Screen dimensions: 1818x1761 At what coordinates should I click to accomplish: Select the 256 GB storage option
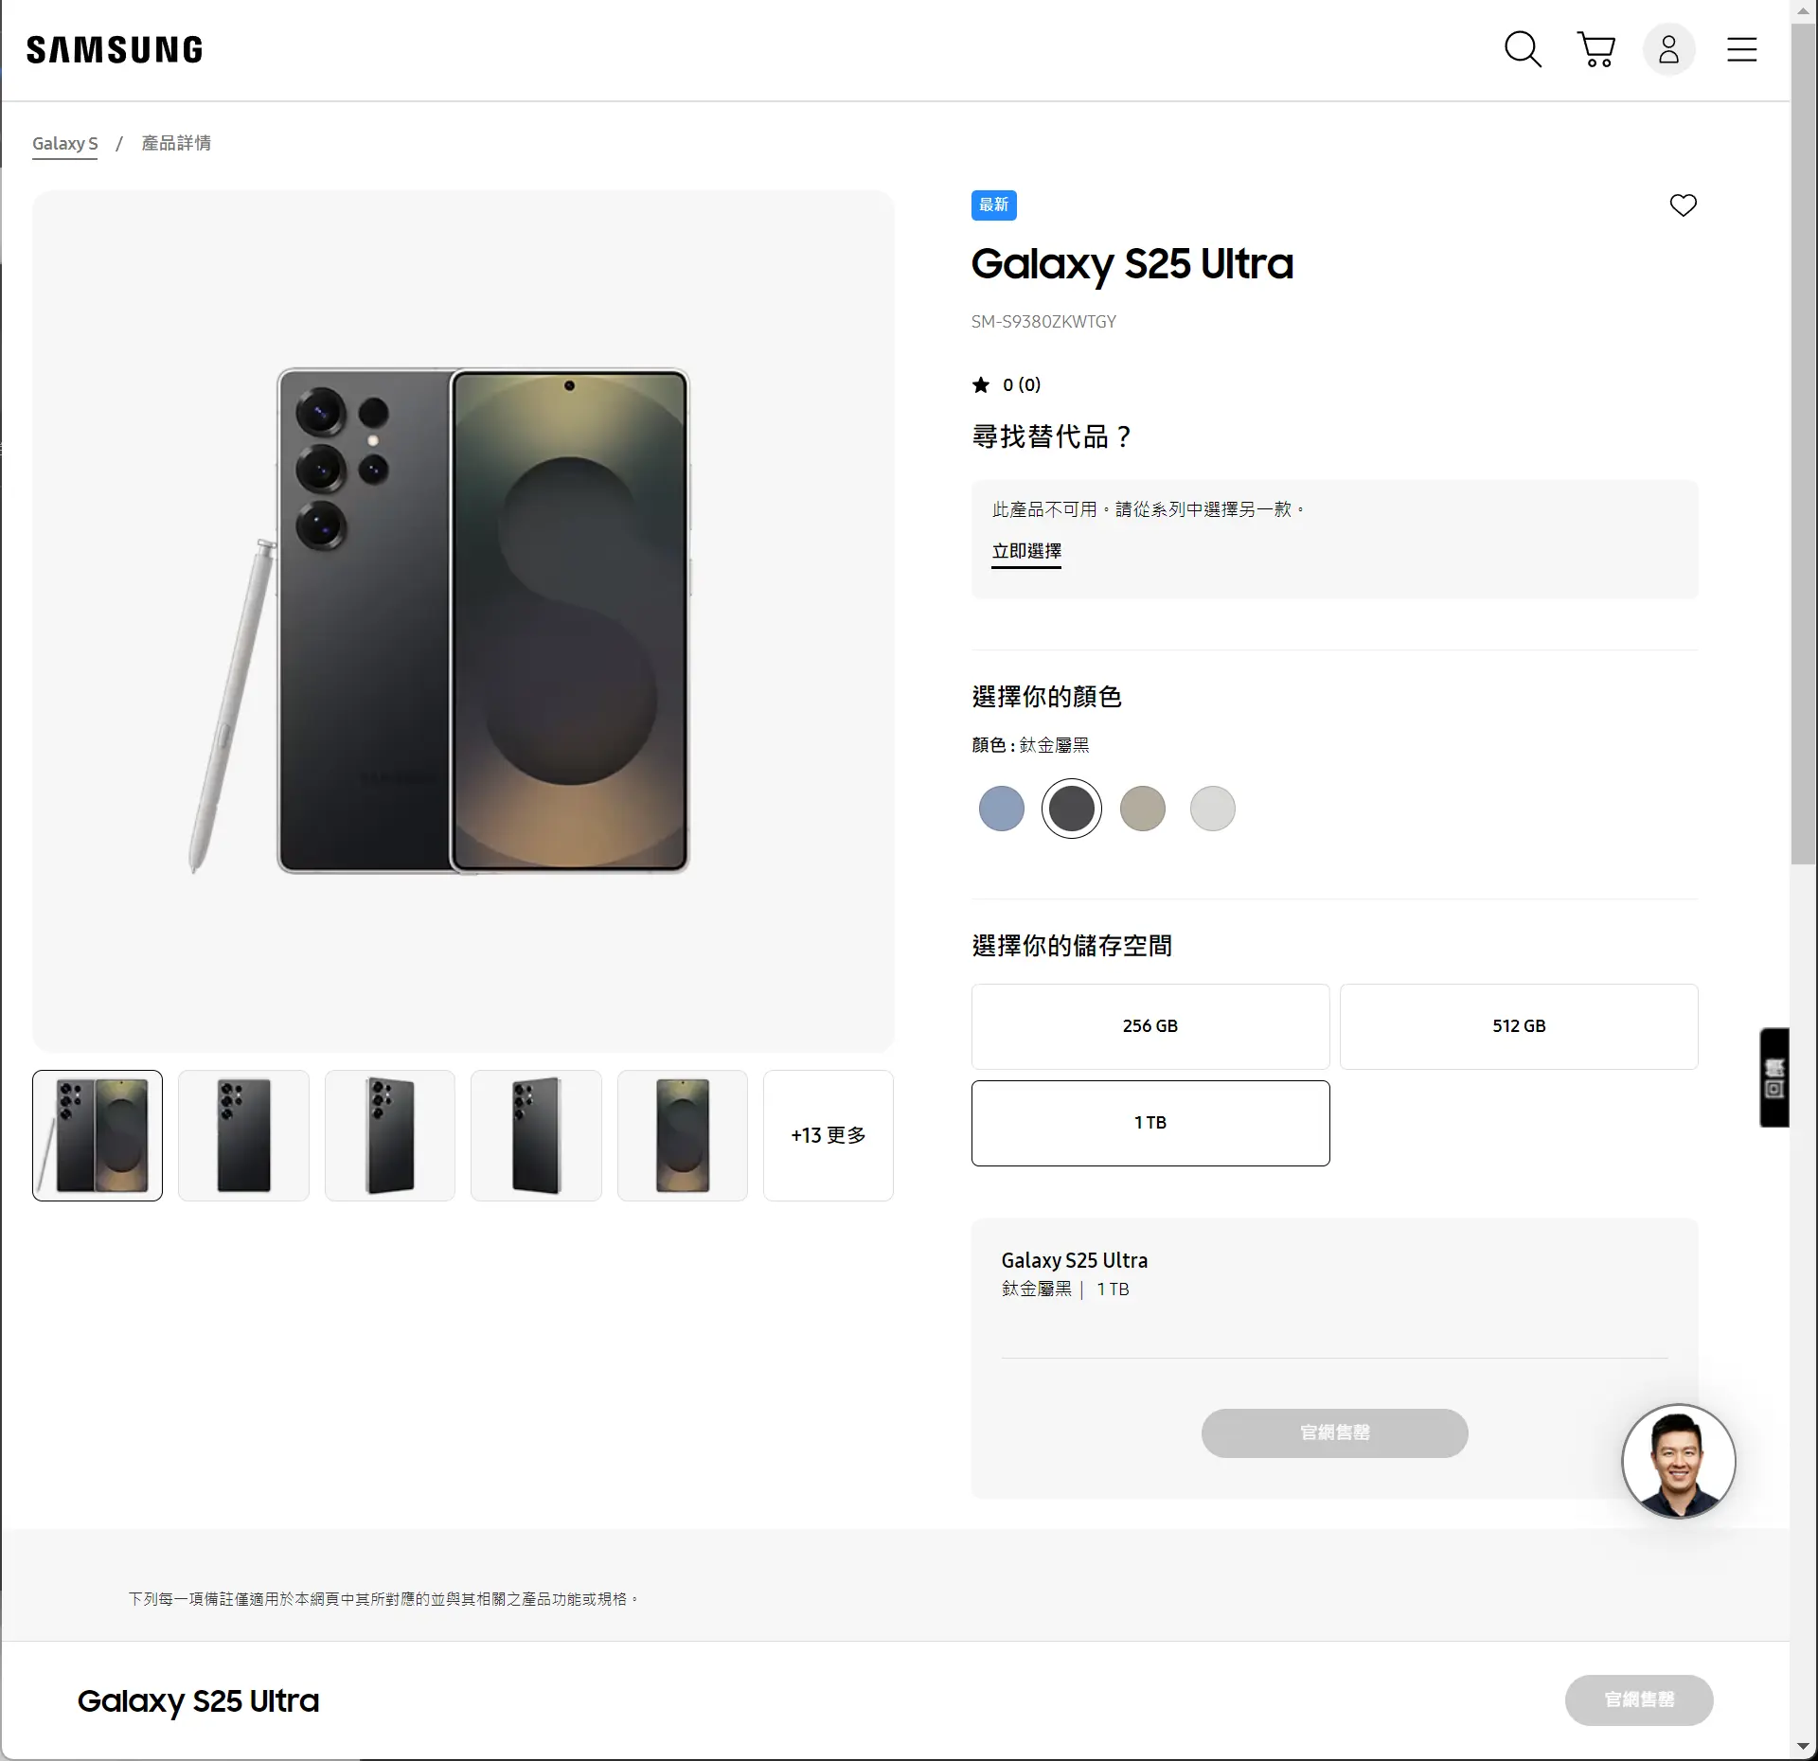click(x=1150, y=1026)
